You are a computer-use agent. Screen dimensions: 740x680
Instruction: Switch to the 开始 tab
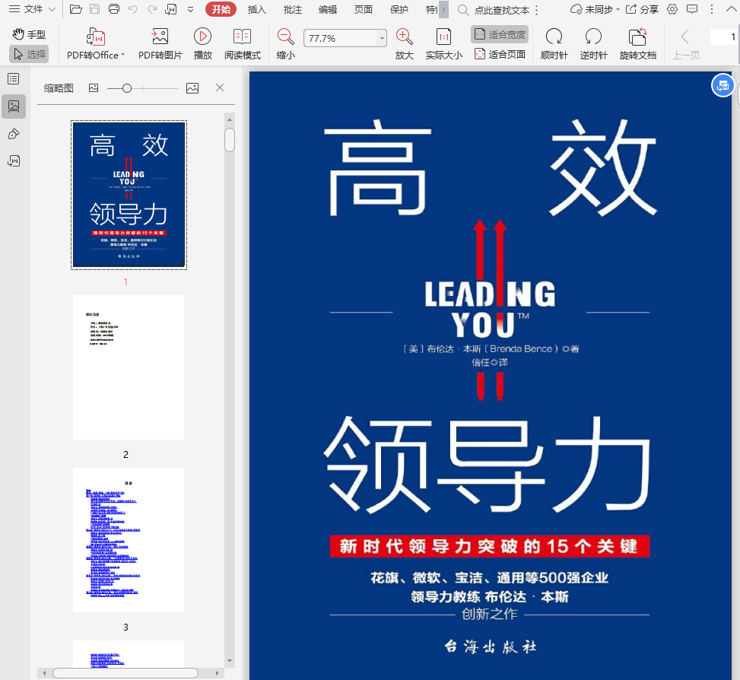(221, 9)
